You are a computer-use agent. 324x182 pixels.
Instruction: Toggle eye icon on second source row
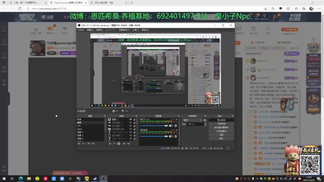click(130, 123)
